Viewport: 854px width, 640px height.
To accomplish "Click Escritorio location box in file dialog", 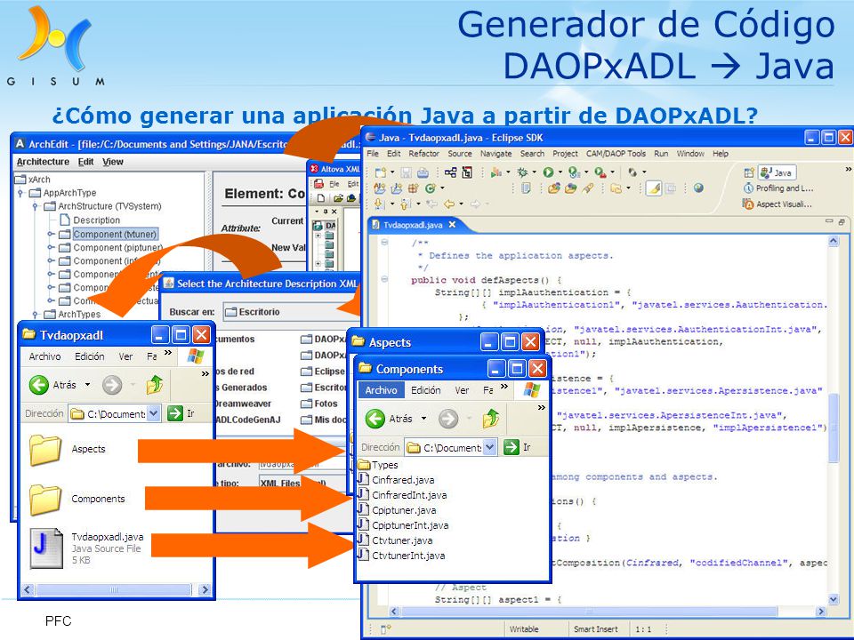I will (x=292, y=312).
